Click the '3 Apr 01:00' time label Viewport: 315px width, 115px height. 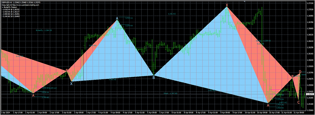click(x=67, y=112)
